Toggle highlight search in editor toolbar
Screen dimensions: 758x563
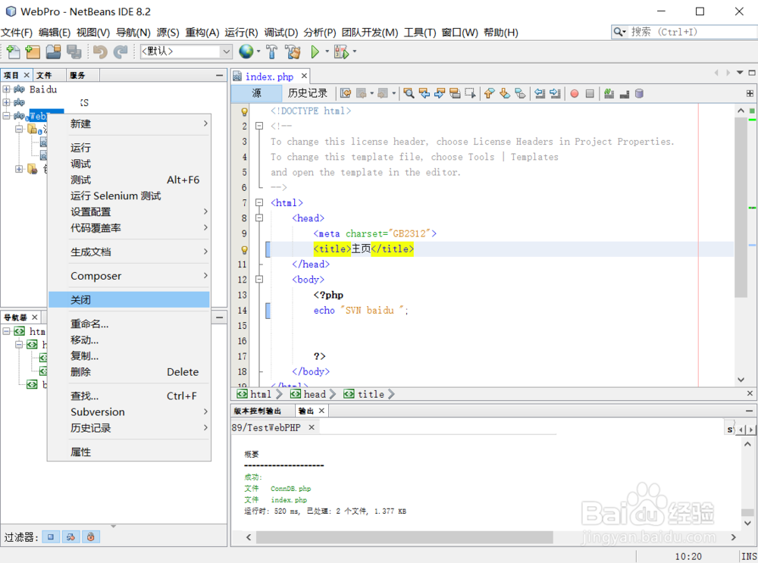pyautogui.click(x=455, y=93)
